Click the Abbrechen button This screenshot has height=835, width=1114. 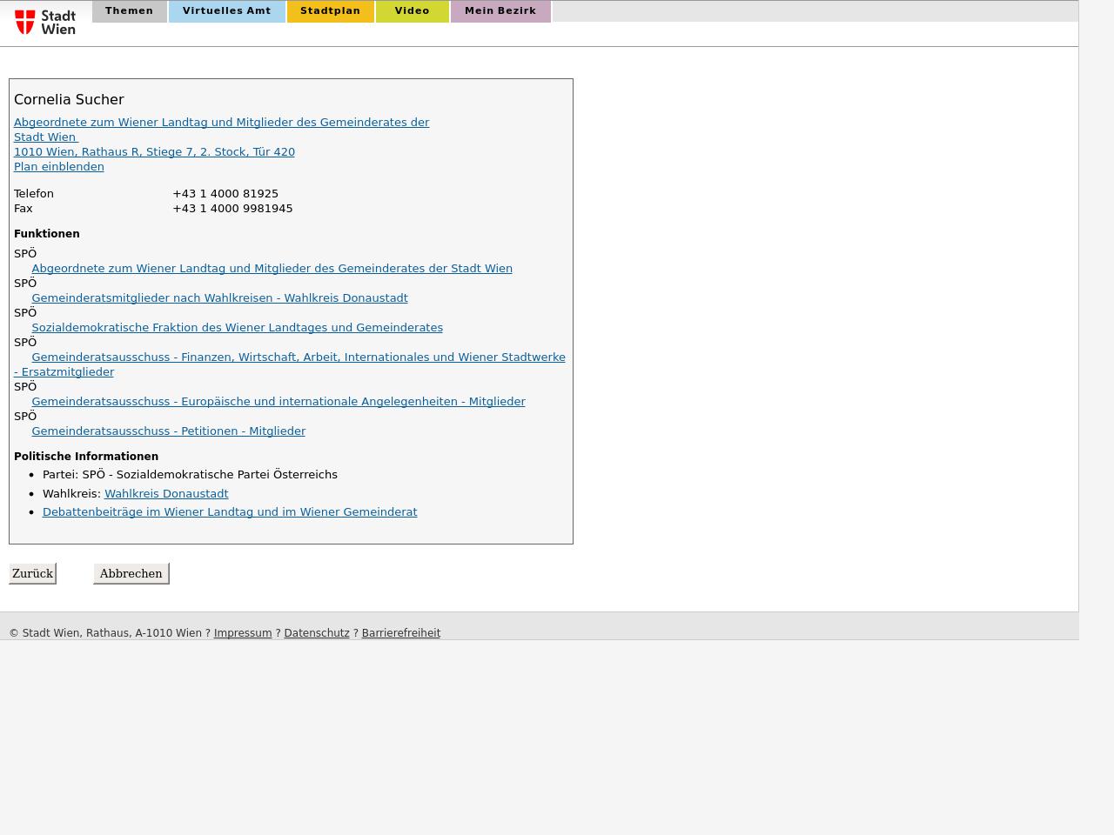tap(131, 573)
